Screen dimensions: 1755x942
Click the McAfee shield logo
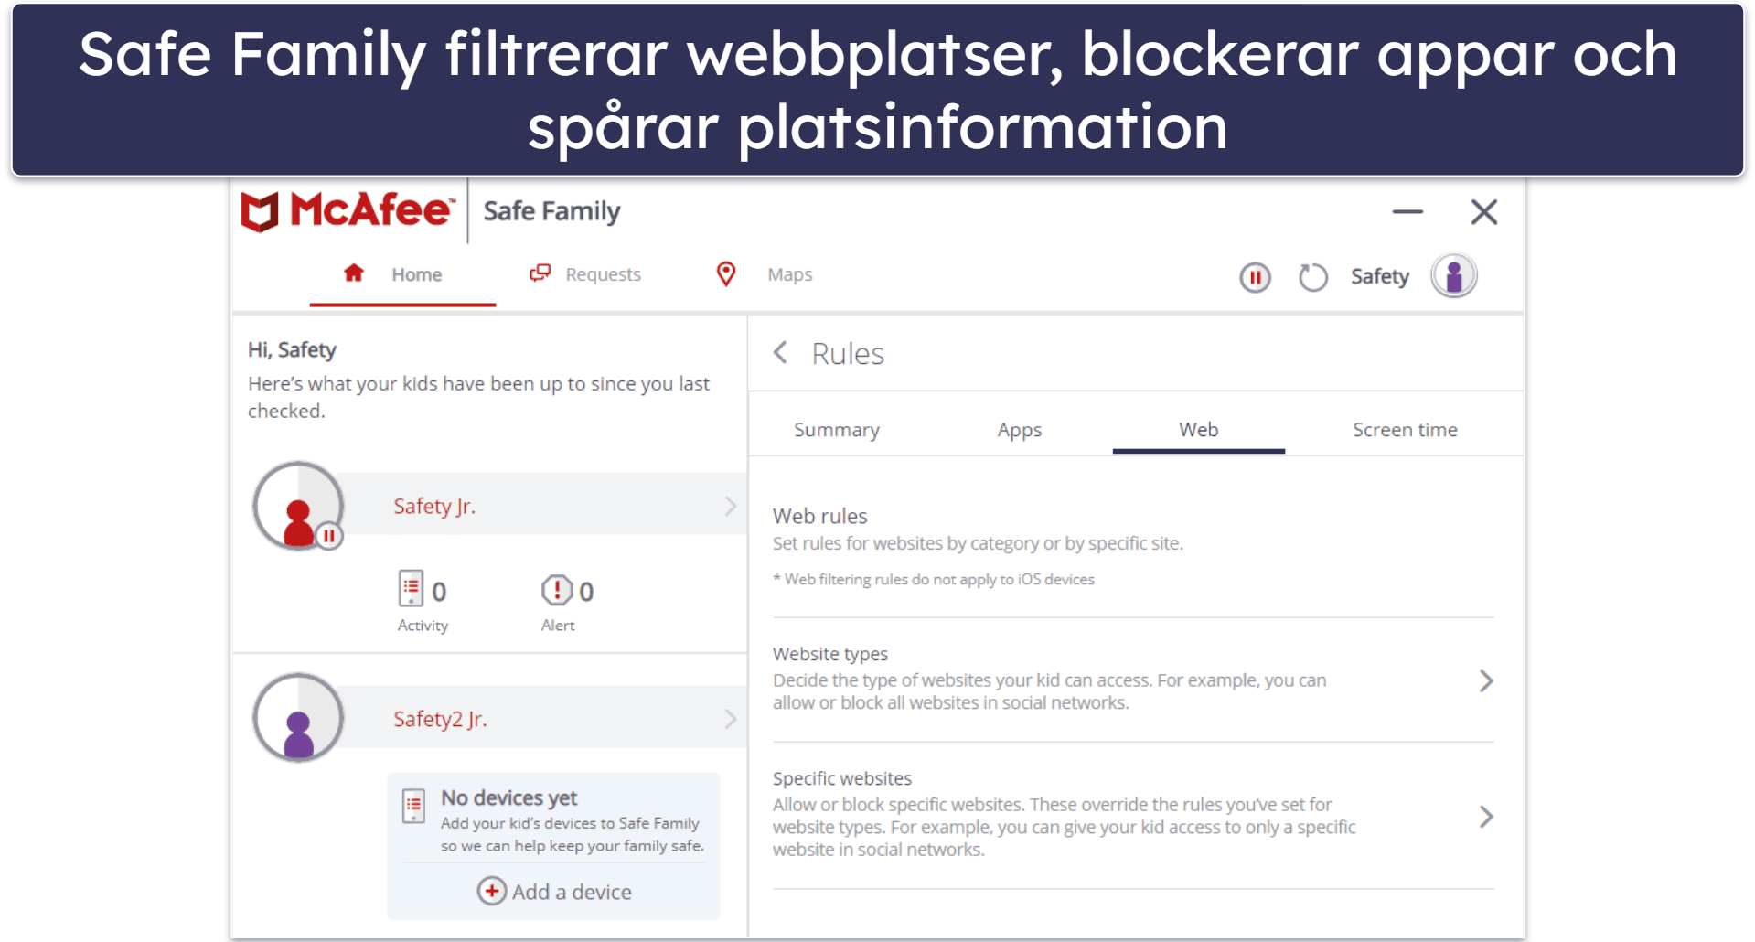(x=260, y=212)
